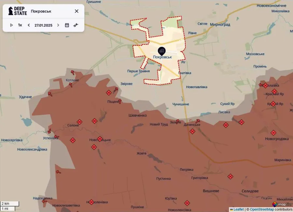Click the Deep State knight logo
This screenshot has width=293, height=212.
11,11
